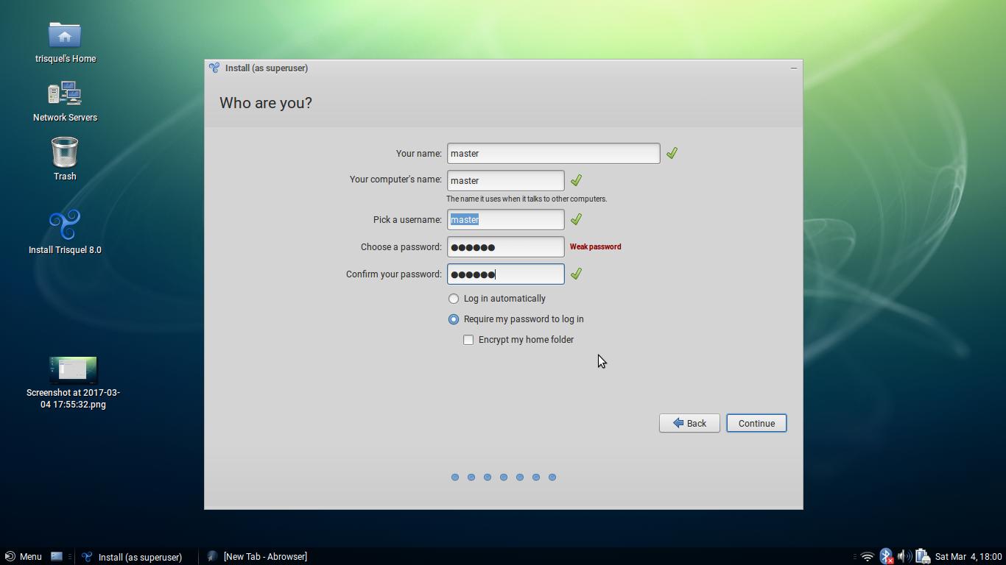Click the green checkmark beside username field
Viewport: 1006px width, 565px height.
point(576,219)
